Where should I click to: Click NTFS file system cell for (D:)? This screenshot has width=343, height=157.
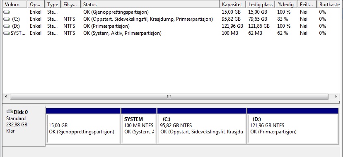pyautogui.click(x=69, y=26)
